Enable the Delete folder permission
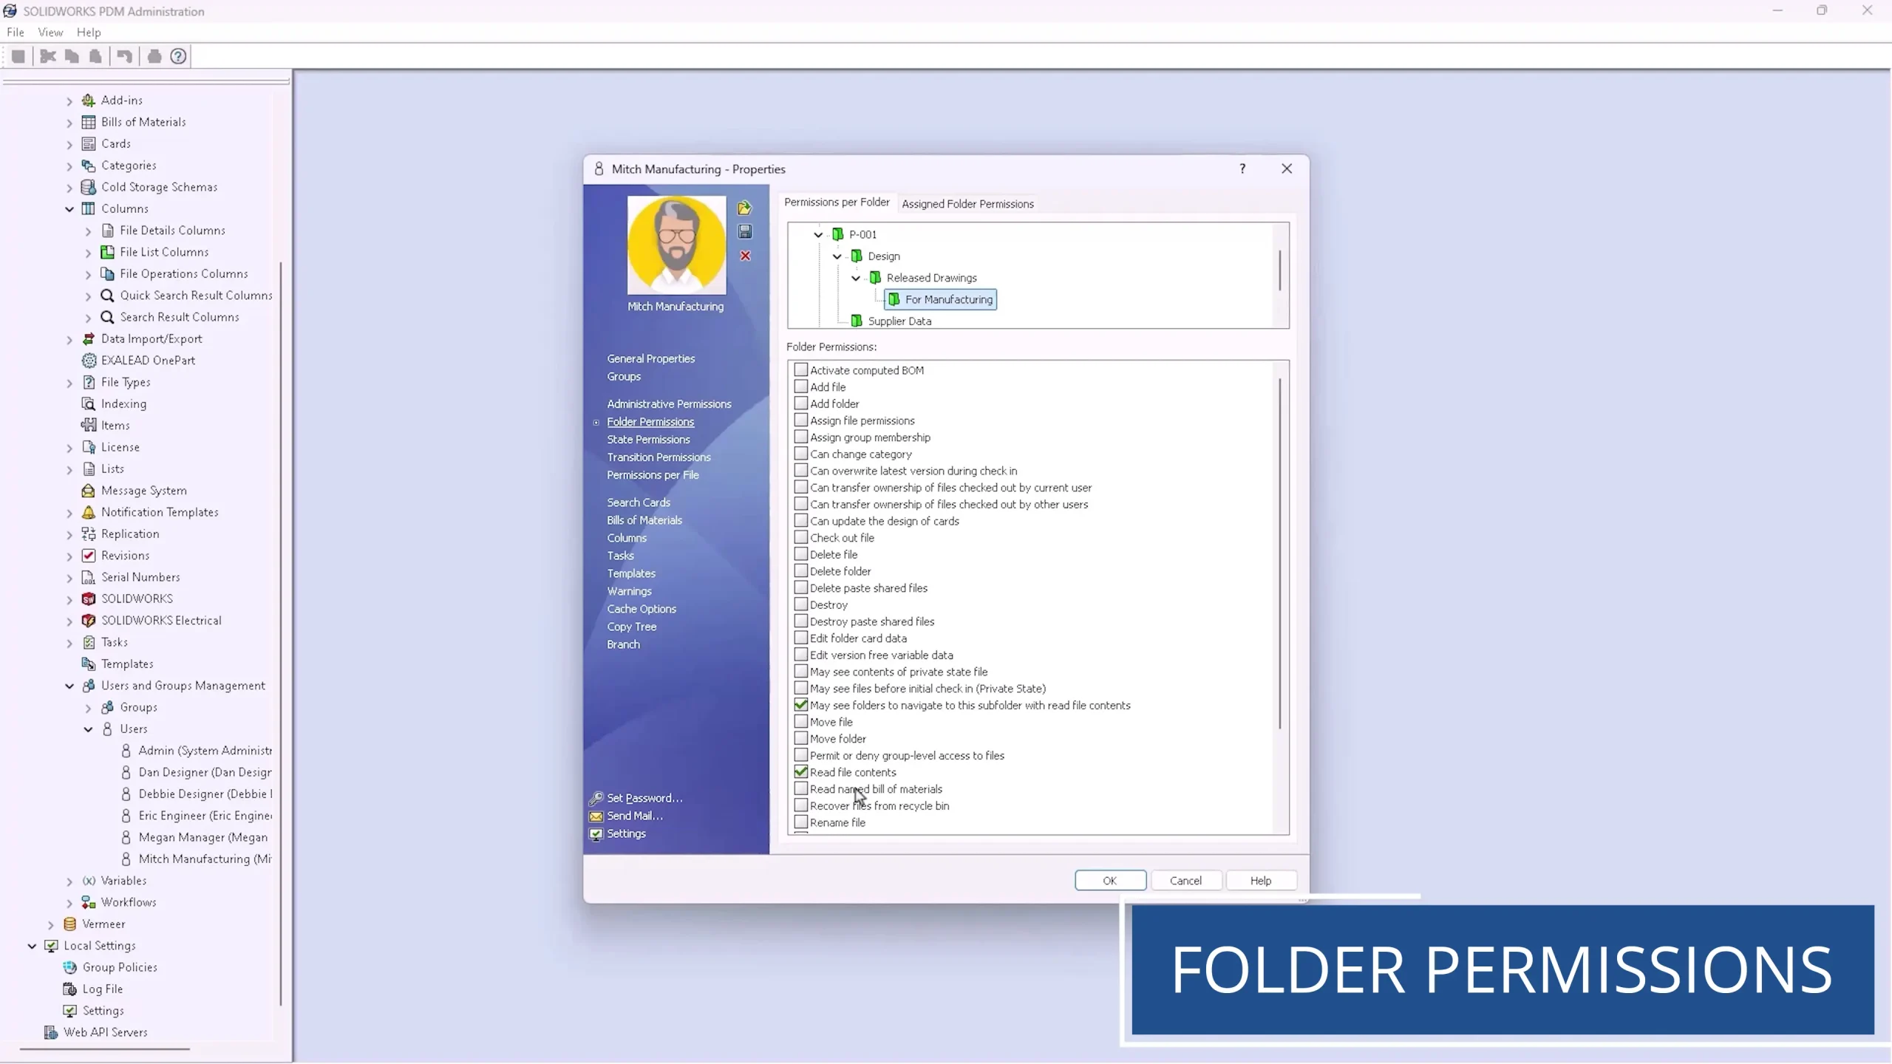1892x1064 pixels. click(801, 570)
